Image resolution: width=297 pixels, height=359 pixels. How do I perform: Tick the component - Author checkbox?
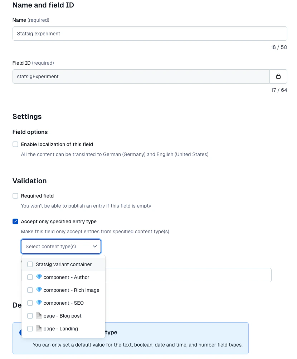click(30, 277)
